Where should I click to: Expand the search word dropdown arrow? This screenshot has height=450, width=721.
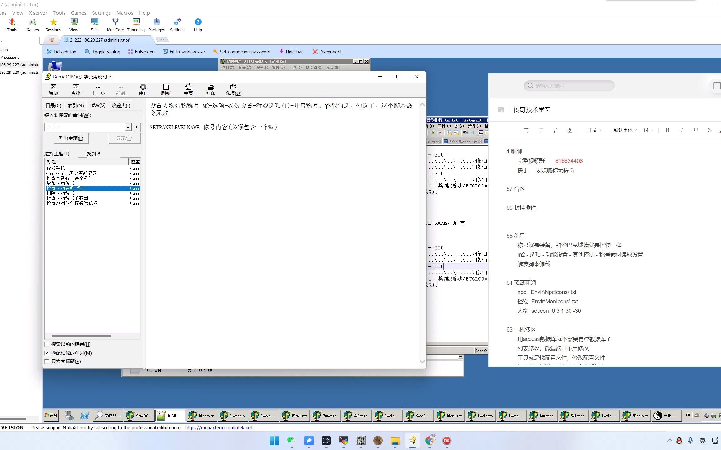[x=128, y=127]
